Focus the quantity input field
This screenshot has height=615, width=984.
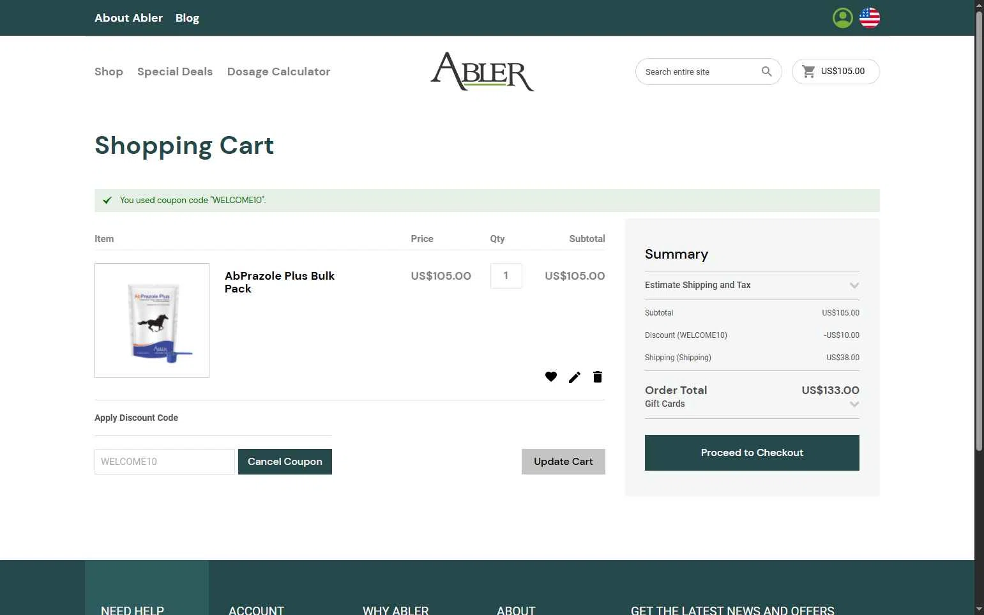(506, 276)
